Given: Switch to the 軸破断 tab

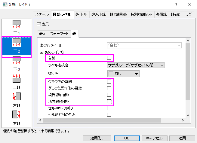Looking at the screenshot, I should tap(176, 14).
